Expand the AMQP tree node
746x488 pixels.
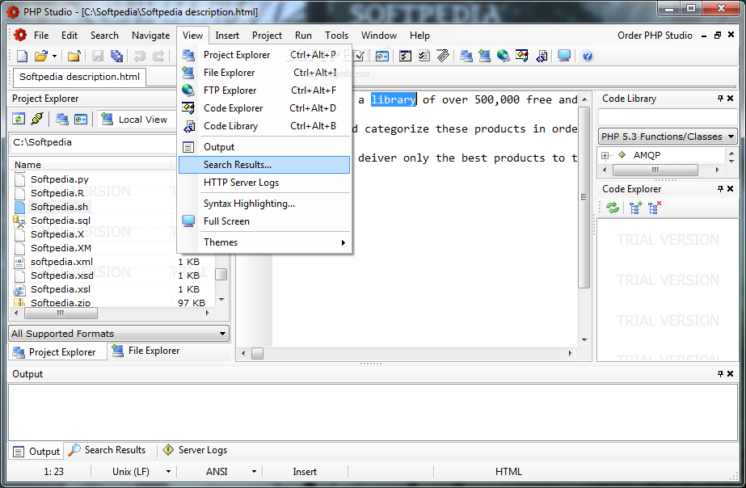click(605, 156)
